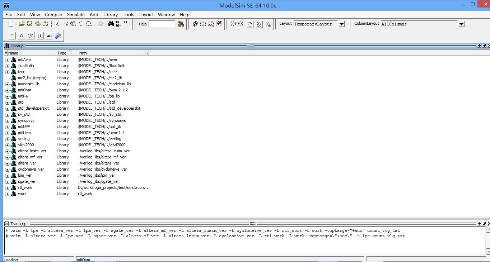Click the Print toolbar icon

pyautogui.click(x=46, y=24)
